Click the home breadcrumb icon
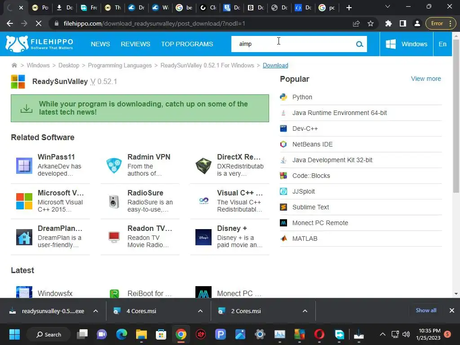This screenshot has width=460, height=345. (14, 65)
